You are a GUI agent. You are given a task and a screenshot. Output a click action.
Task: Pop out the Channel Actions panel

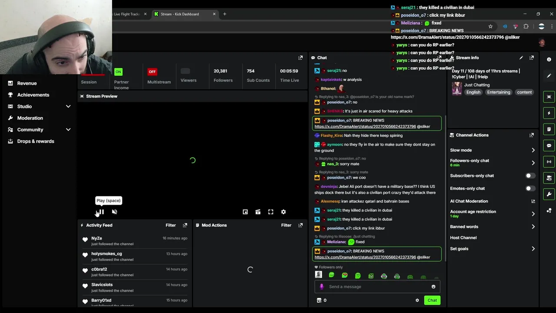pos(531,135)
